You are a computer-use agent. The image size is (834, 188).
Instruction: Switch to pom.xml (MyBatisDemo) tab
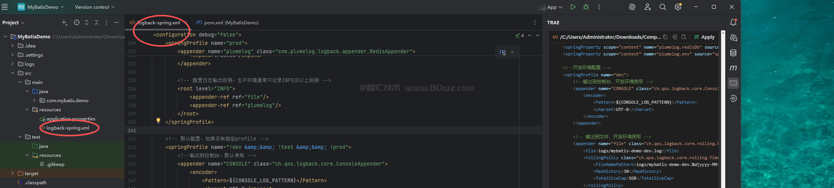(x=227, y=23)
